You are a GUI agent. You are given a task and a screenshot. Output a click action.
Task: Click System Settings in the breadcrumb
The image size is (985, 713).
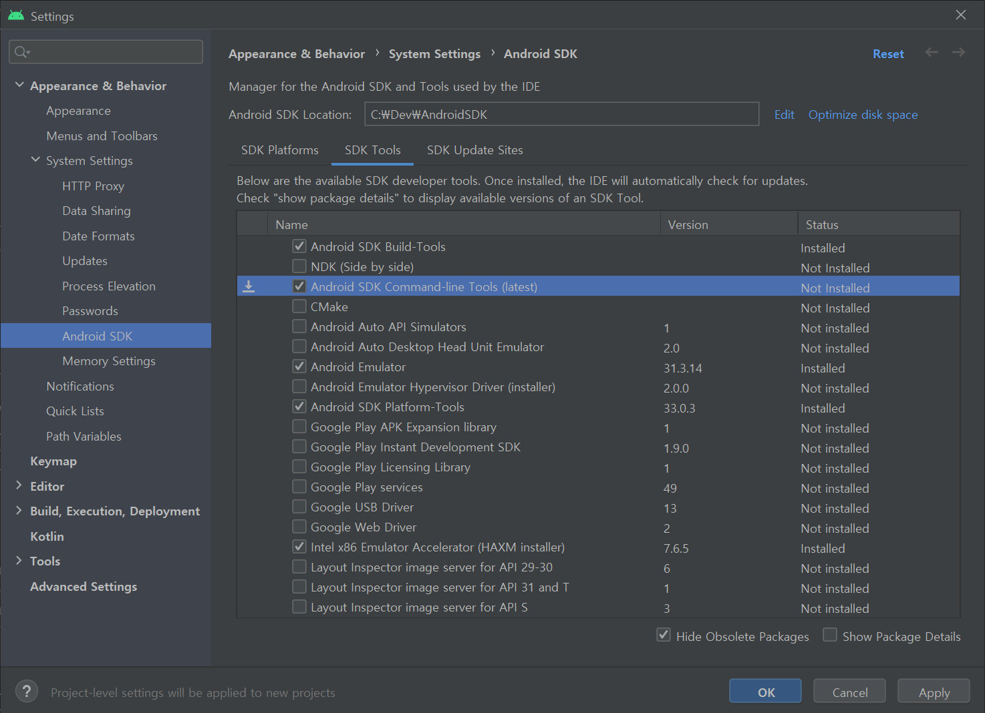tap(434, 54)
